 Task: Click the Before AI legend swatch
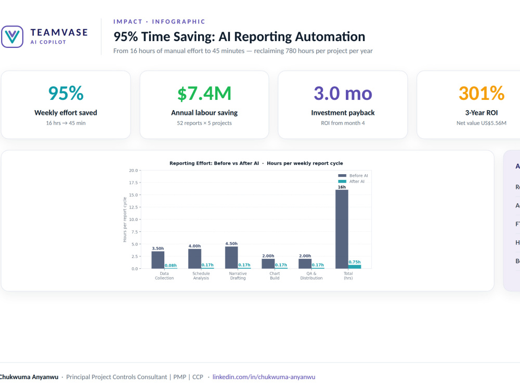pos(342,176)
